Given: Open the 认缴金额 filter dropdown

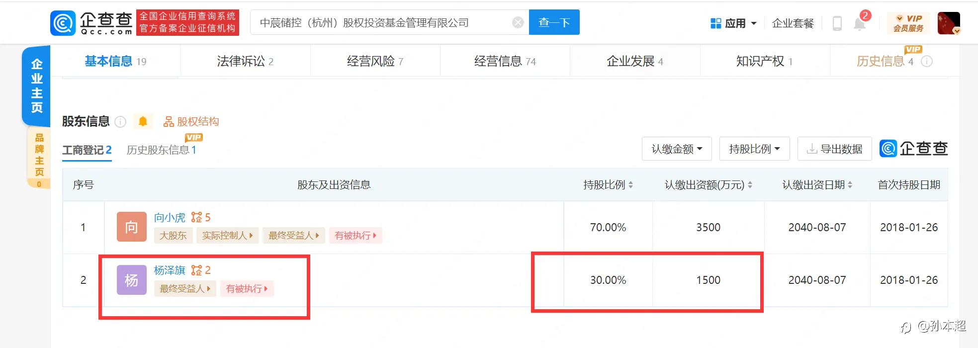Looking at the screenshot, I should coord(677,149).
